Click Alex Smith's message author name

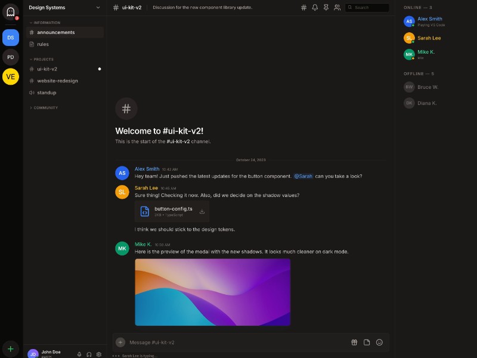click(147, 169)
